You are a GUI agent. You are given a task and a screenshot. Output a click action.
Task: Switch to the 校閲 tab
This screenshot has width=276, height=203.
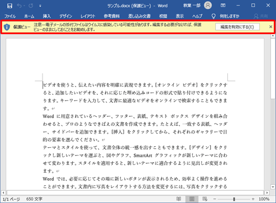(163, 16)
